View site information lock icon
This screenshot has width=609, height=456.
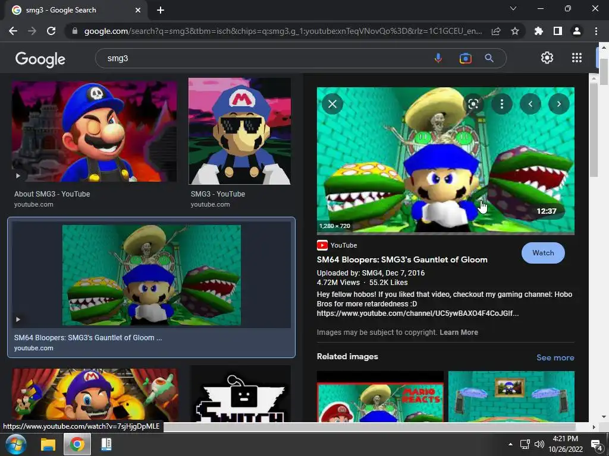point(75,31)
